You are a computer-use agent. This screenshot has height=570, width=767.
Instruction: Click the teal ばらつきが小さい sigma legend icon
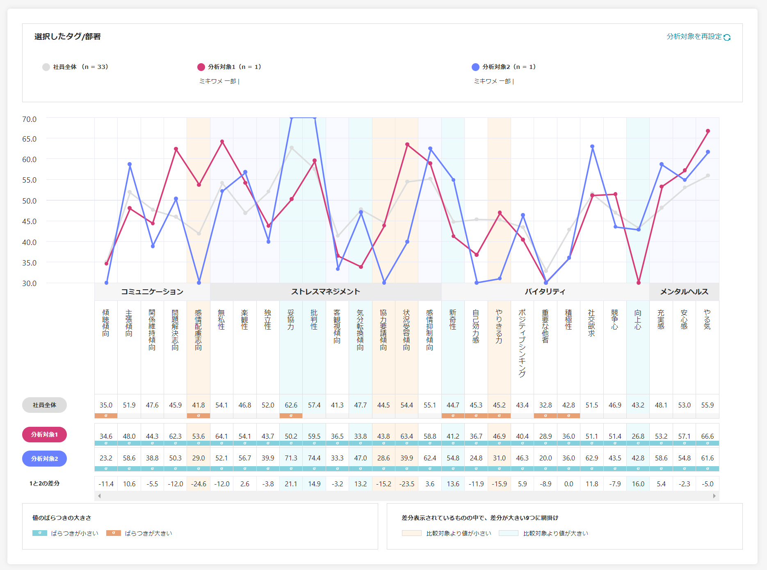click(40, 533)
